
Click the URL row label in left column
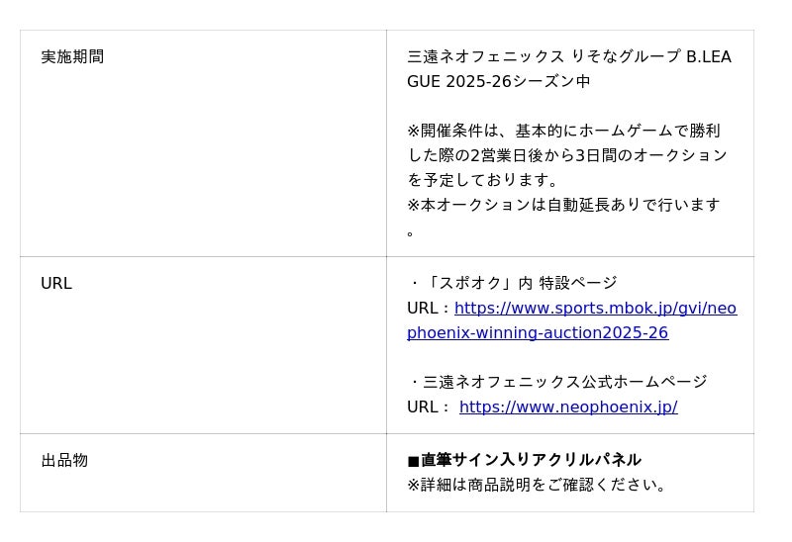pyautogui.click(x=56, y=284)
